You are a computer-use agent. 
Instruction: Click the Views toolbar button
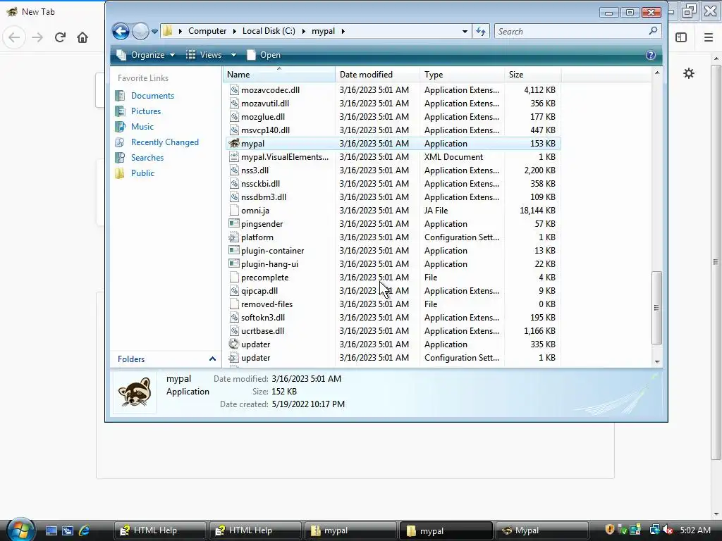(205, 55)
